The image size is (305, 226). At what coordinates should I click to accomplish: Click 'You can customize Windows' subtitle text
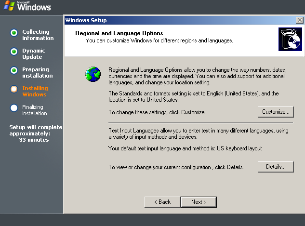pos(159,40)
